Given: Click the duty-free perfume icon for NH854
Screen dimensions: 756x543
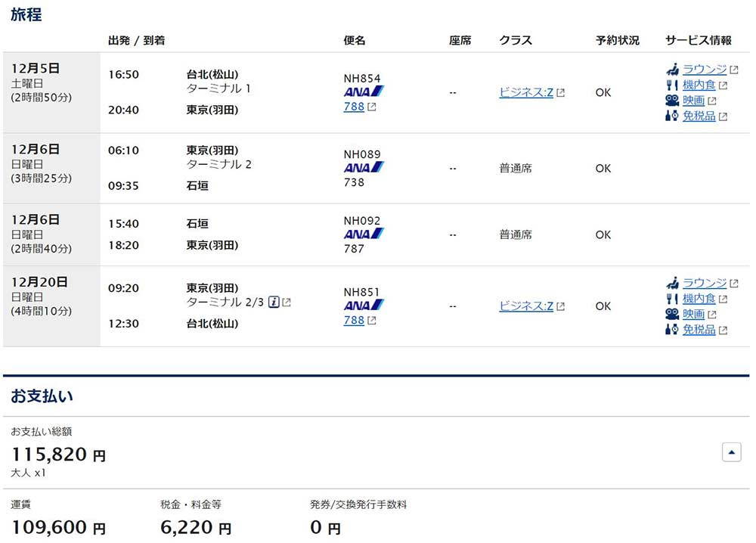Looking at the screenshot, I should coord(670,116).
